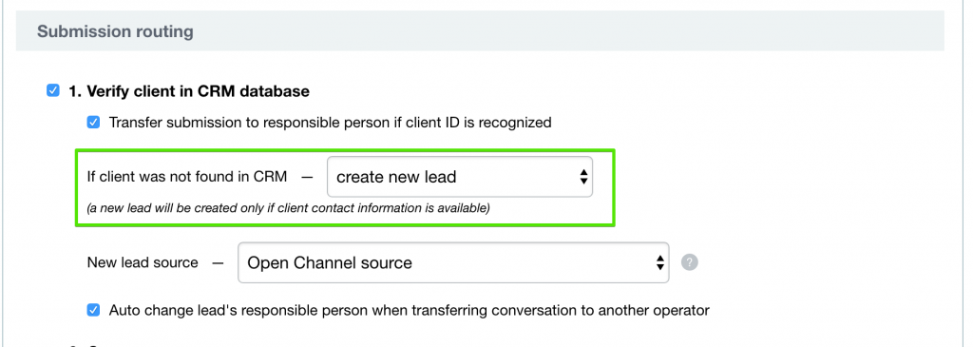Uncheck 'Verify client in CRM database' checkbox

point(53,91)
